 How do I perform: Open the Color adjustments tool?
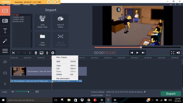[x=30, y=53]
